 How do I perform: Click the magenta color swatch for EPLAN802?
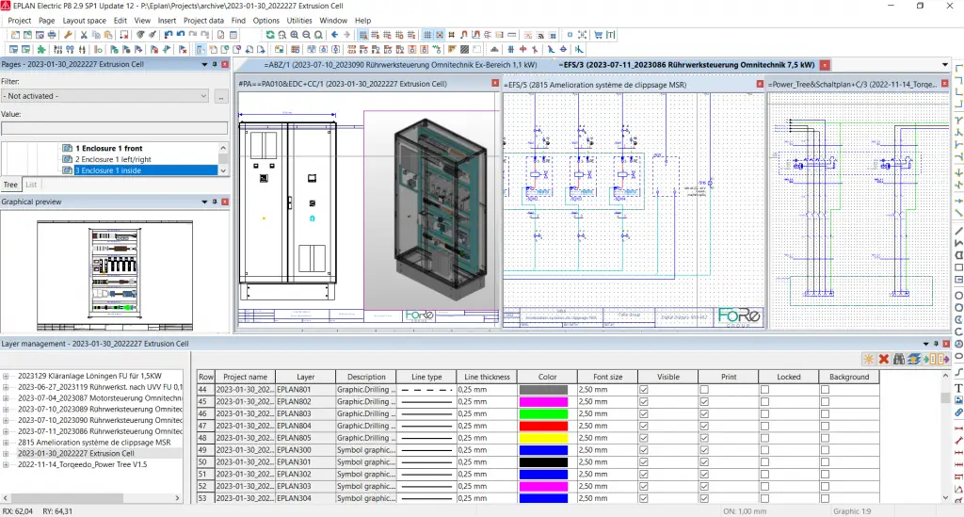[543, 401]
